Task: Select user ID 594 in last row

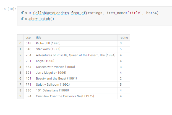Action: click(x=28, y=96)
